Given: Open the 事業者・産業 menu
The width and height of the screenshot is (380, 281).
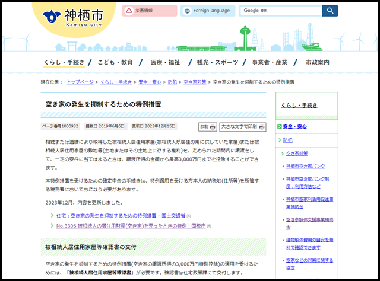Looking at the screenshot, I should coord(270,62).
